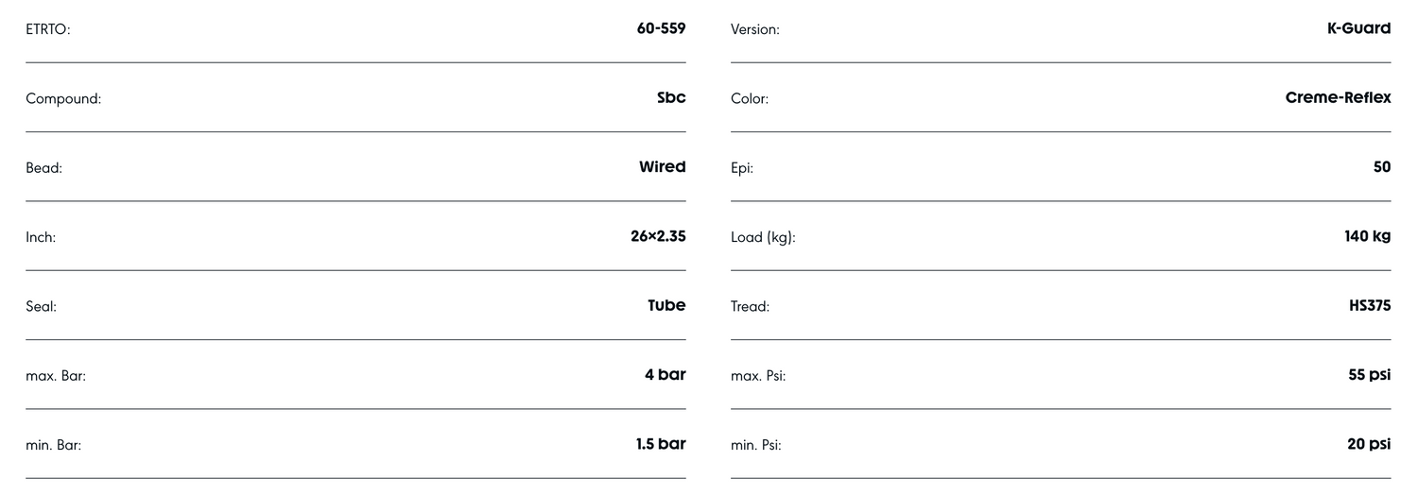The height and width of the screenshot is (495, 1418).
Task: Click the 55 psi value
Action: pyautogui.click(x=1369, y=375)
